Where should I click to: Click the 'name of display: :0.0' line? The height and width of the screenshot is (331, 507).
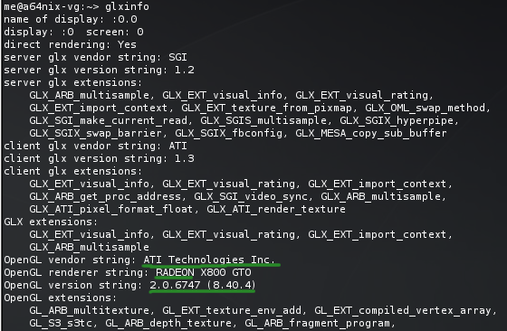coord(71,19)
